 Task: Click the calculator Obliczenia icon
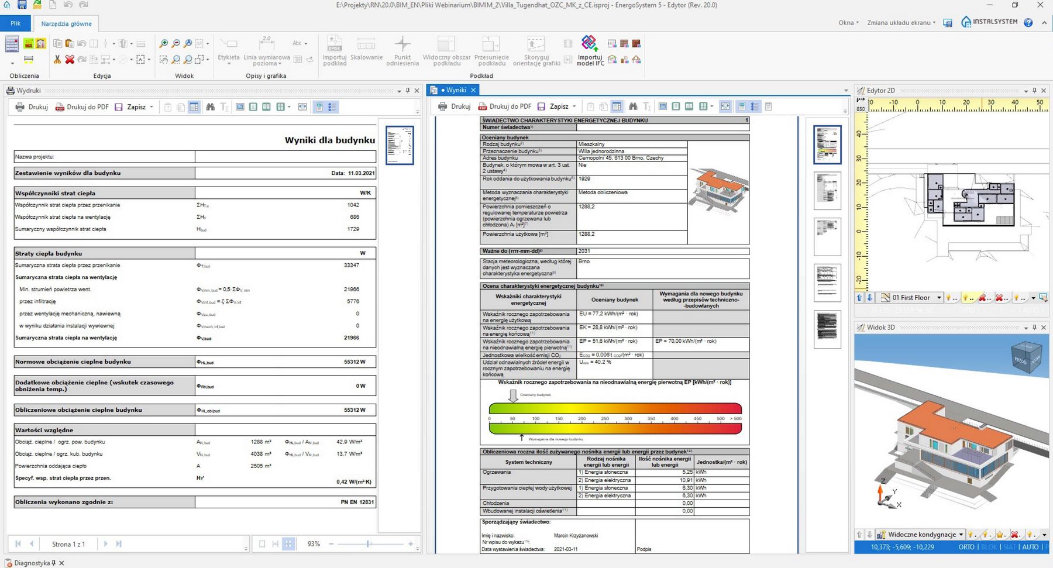[x=12, y=44]
